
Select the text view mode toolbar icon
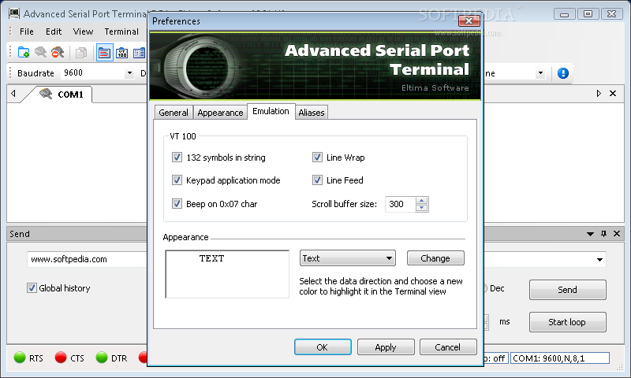[104, 53]
